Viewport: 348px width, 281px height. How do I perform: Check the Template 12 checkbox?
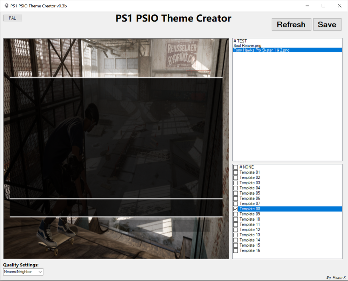pyautogui.click(x=235, y=230)
